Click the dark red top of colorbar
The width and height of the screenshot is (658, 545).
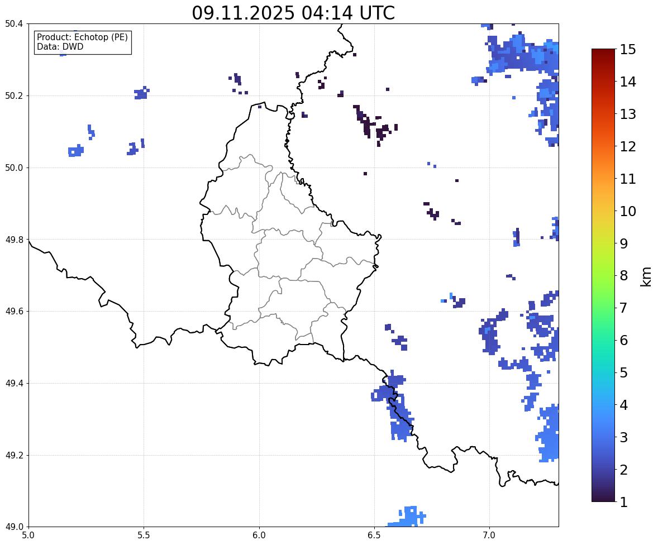pyautogui.click(x=603, y=52)
